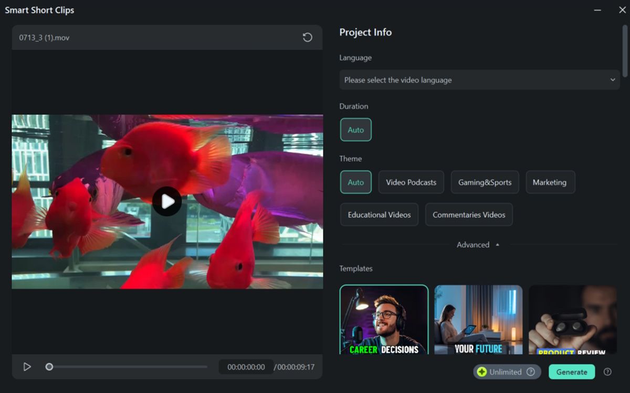Screen dimensions: 630x393
Task: Select the Educational Videos theme
Action: click(x=379, y=214)
